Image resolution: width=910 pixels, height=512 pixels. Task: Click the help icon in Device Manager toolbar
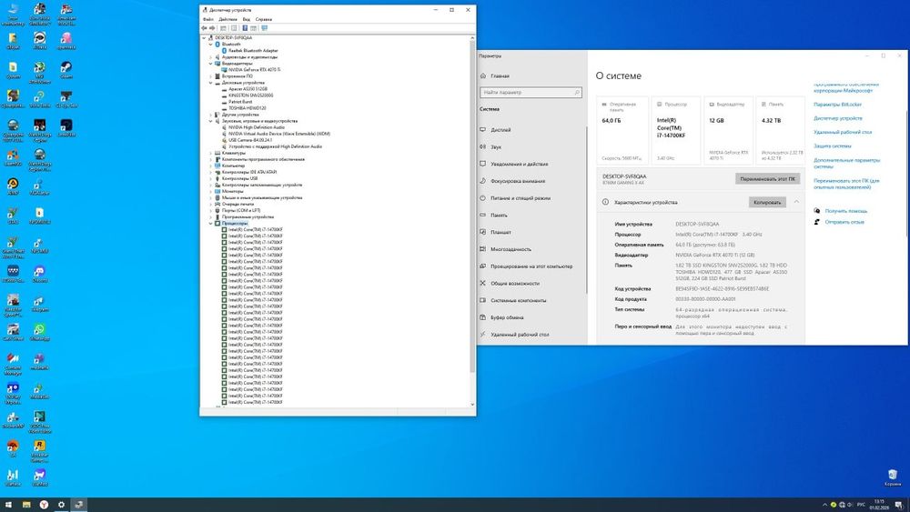coord(245,27)
